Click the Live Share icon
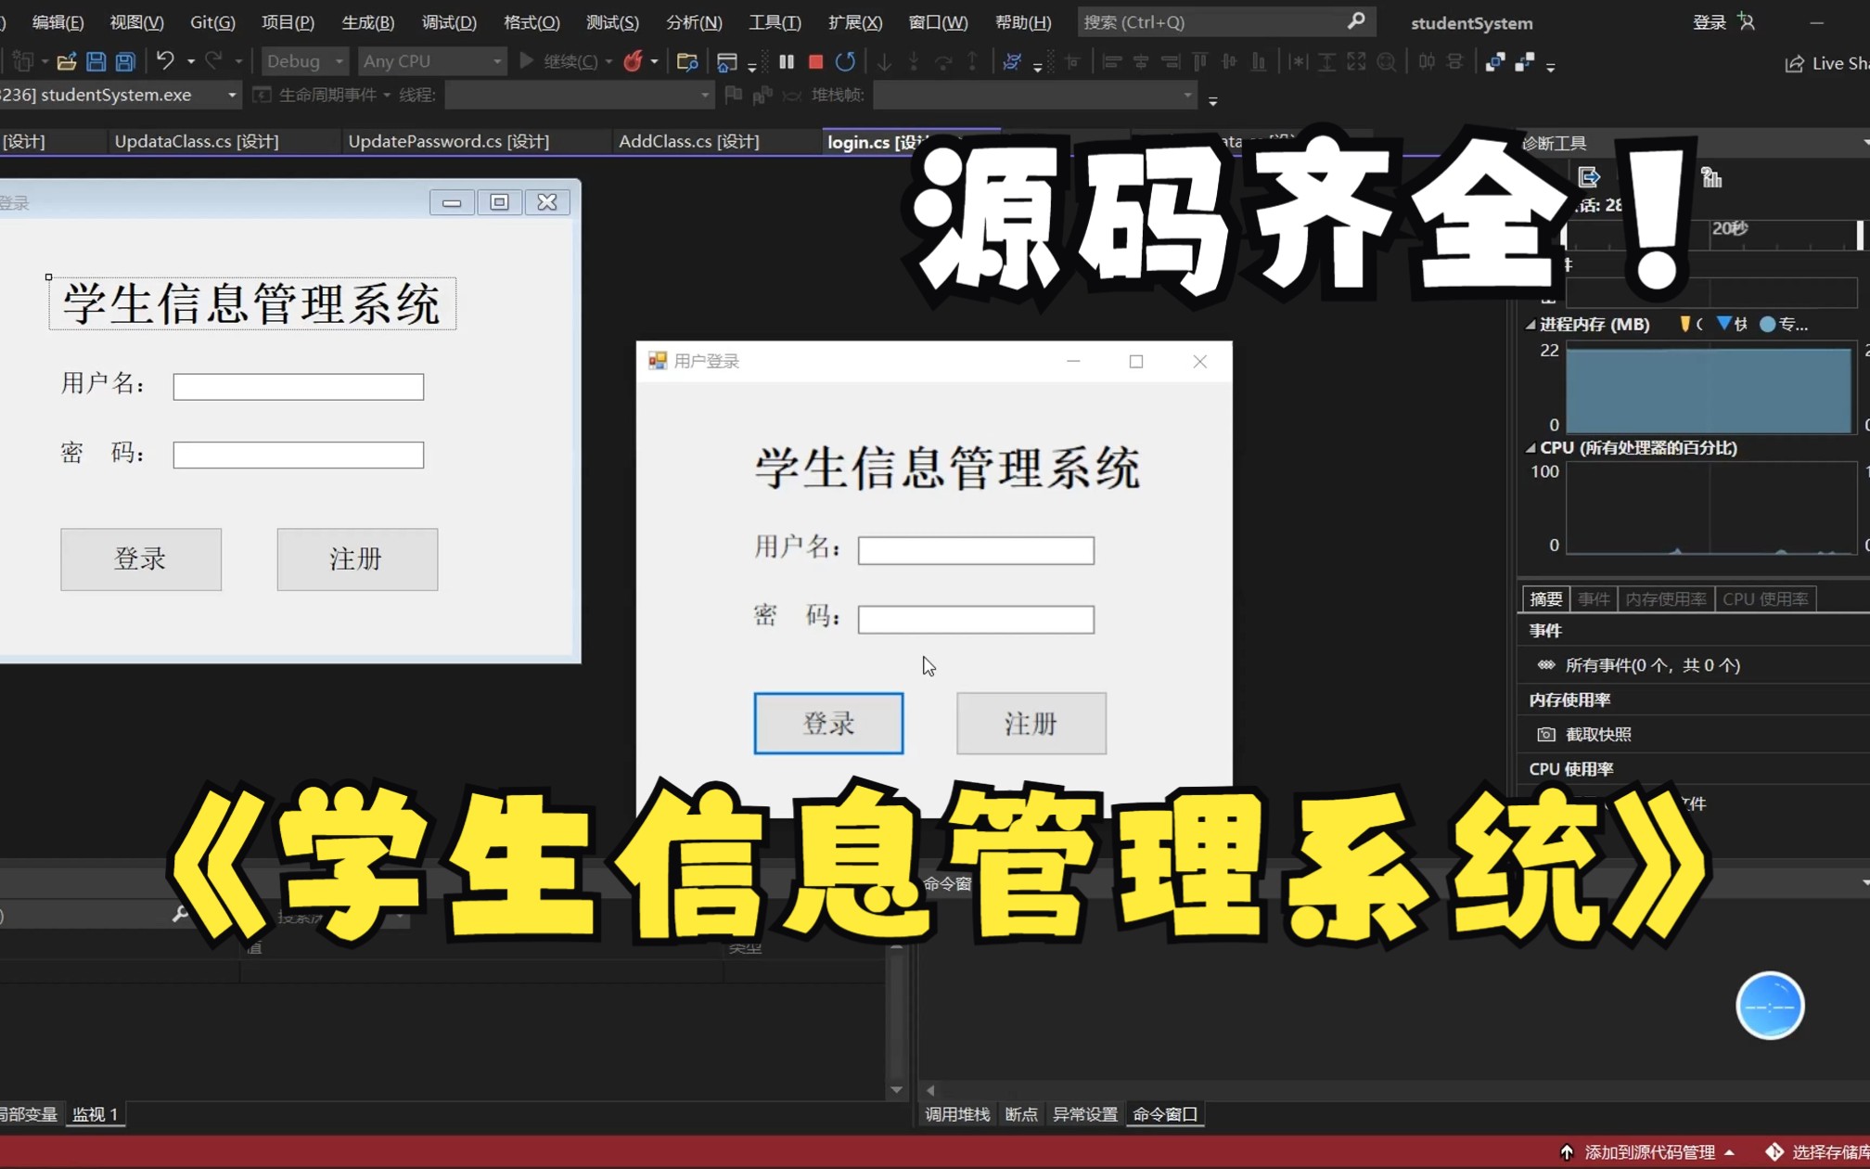The width and height of the screenshot is (1870, 1169). point(1795,63)
